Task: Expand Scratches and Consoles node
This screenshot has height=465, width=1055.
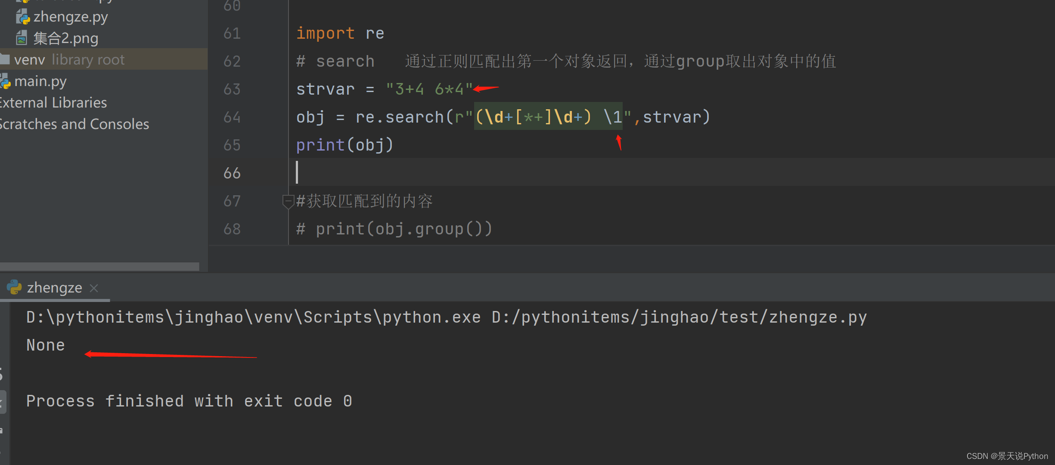Action: (74, 124)
